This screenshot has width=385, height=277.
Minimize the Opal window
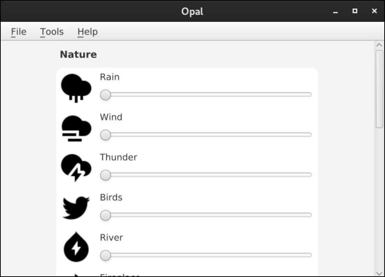tap(335, 11)
